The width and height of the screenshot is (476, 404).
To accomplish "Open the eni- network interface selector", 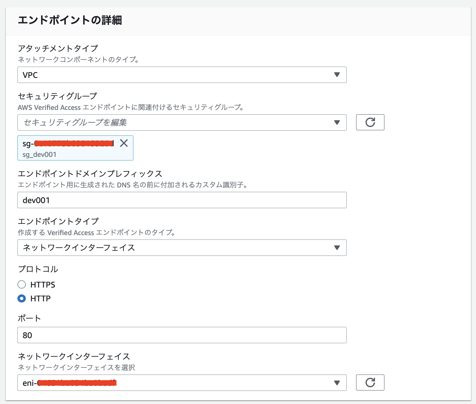I will tap(182, 383).
